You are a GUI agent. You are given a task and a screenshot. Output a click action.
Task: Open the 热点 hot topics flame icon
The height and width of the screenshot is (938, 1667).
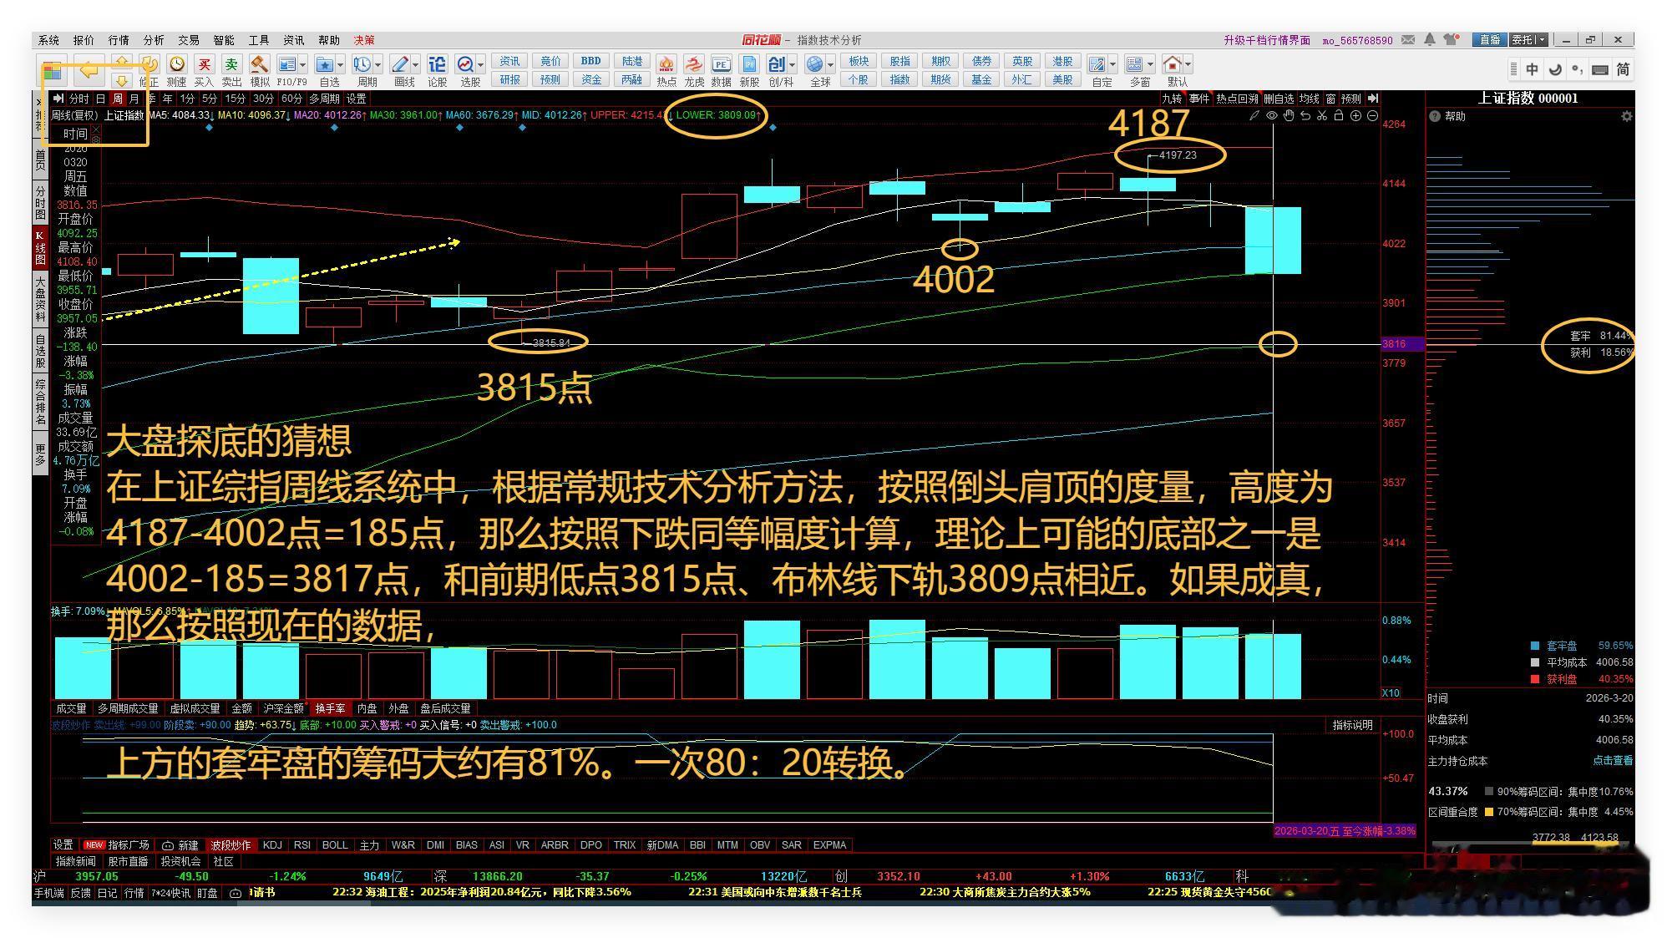tap(666, 65)
